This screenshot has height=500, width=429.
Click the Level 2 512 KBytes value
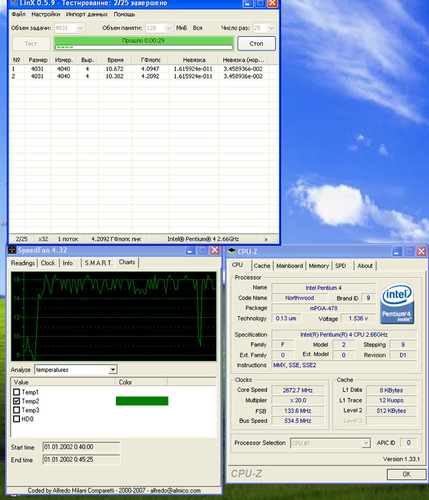391,411
